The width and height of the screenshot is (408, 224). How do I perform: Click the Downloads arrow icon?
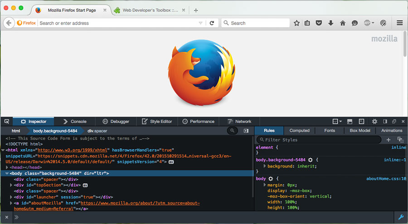tap(331, 23)
